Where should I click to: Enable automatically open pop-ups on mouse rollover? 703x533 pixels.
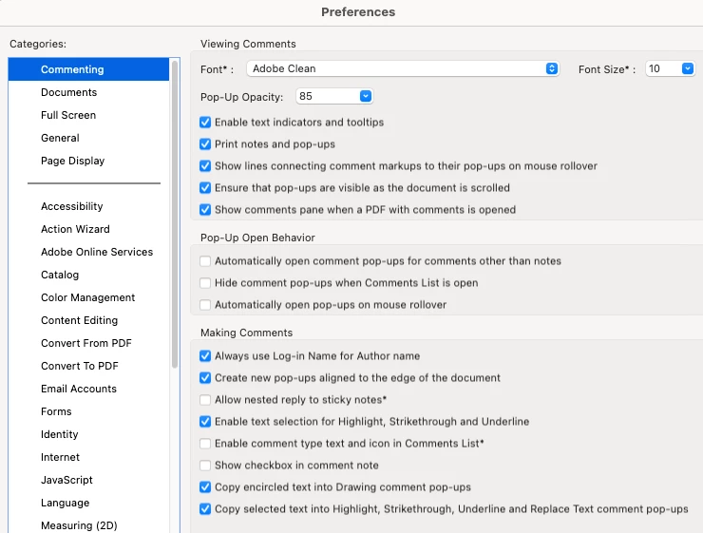coord(205,305)
